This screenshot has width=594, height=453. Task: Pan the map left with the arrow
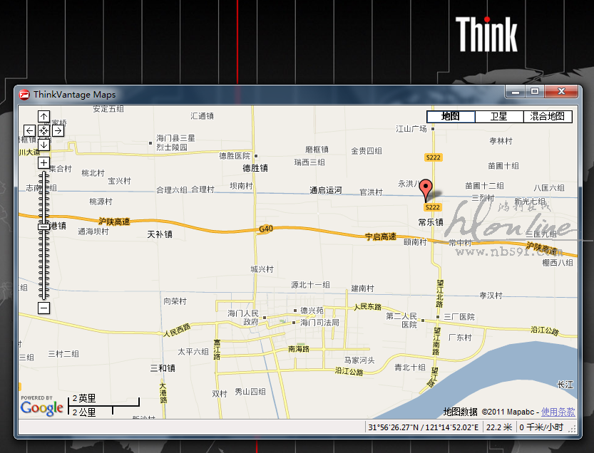tap(29, 130)
